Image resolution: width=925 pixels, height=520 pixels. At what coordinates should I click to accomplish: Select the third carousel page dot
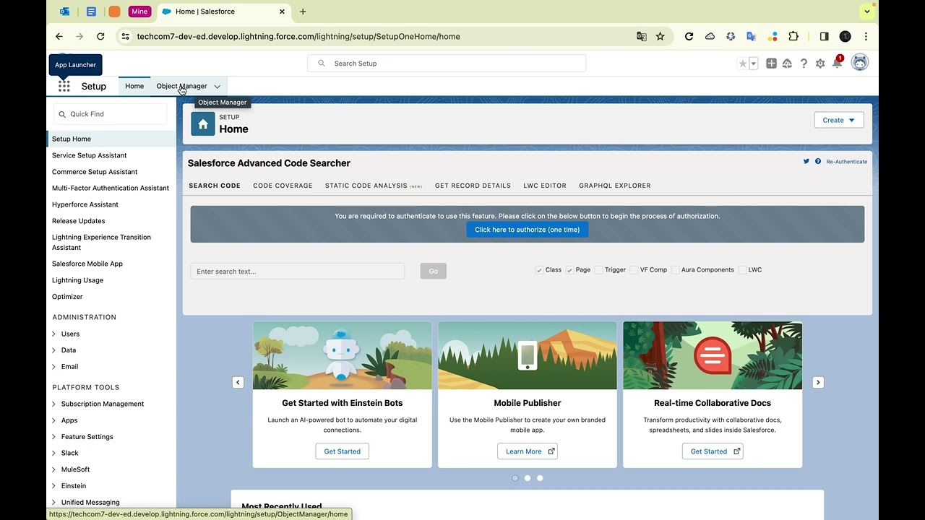540,478
